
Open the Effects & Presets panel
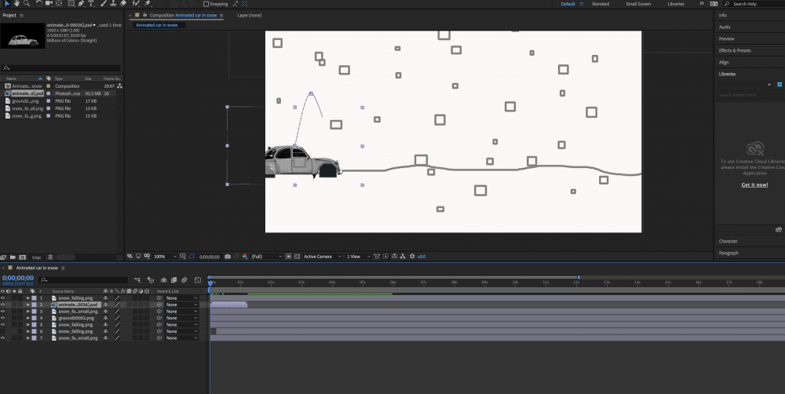click(x=735, y=50)
